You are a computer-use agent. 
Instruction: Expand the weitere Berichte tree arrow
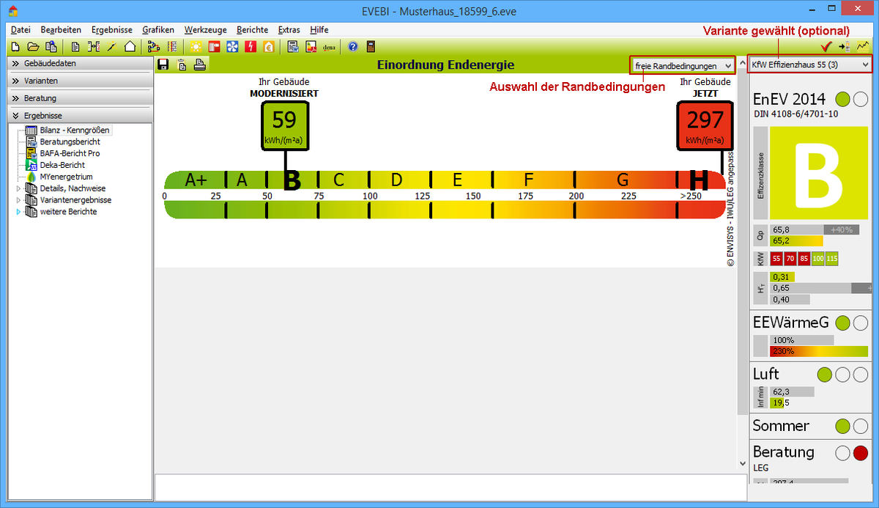[19, 212]
